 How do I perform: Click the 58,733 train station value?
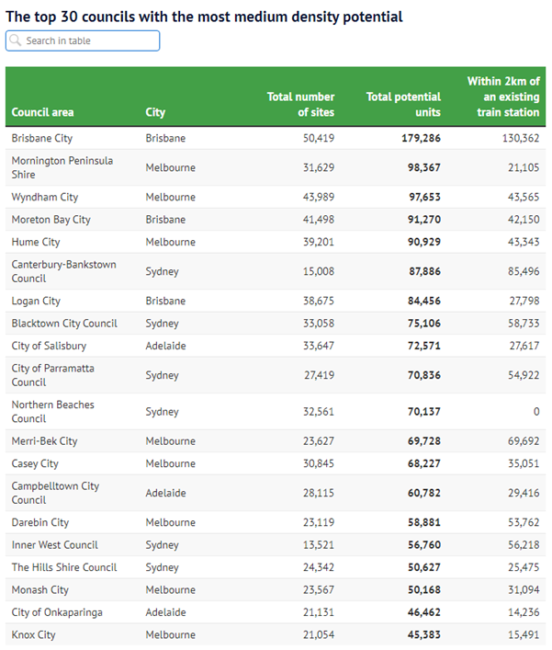tap(524, 323)
